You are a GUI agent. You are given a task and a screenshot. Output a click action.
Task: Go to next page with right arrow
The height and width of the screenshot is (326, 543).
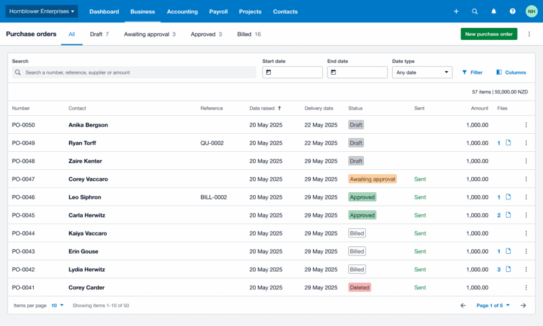pyautogui.click(x=523, y=306)
